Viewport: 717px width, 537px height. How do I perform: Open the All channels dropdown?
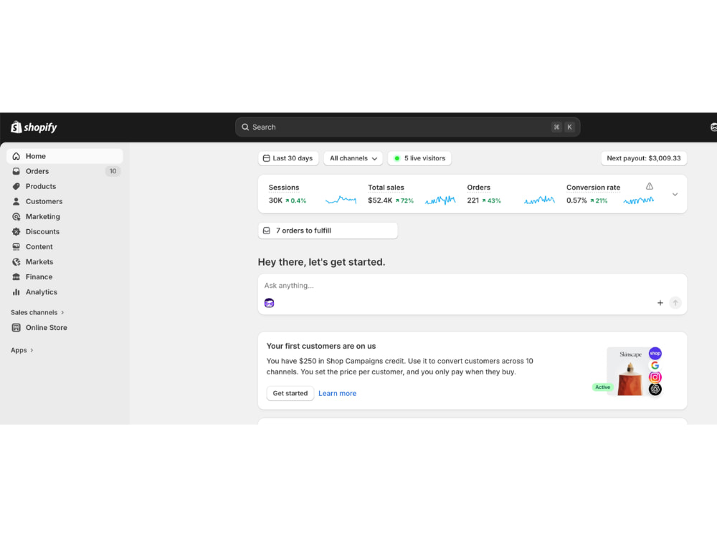[353, 158]
